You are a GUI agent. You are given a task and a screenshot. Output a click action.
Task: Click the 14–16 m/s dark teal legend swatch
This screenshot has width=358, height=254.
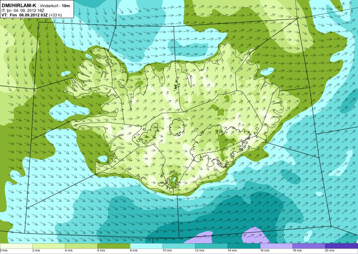point(244,246)
